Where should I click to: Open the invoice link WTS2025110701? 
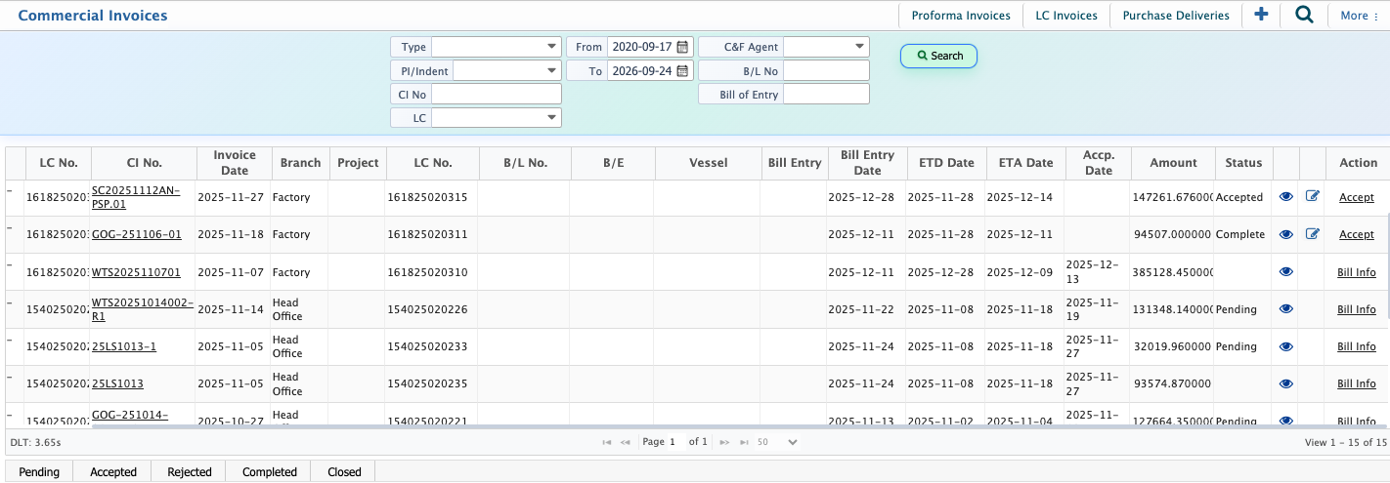(x=136, y=272)
